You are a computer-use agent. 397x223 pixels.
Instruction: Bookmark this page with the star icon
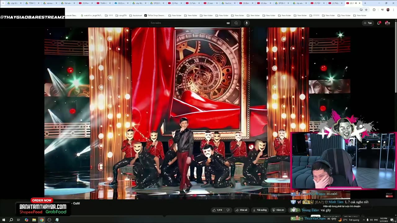(366, 10)
